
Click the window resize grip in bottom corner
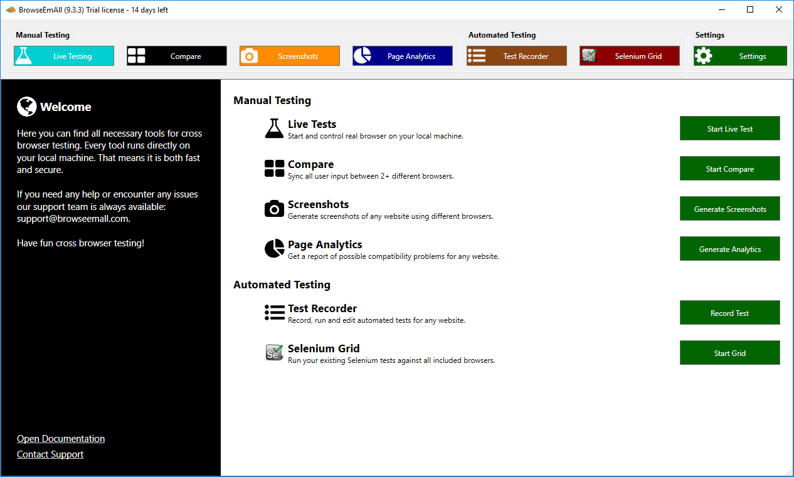point(788,471)
